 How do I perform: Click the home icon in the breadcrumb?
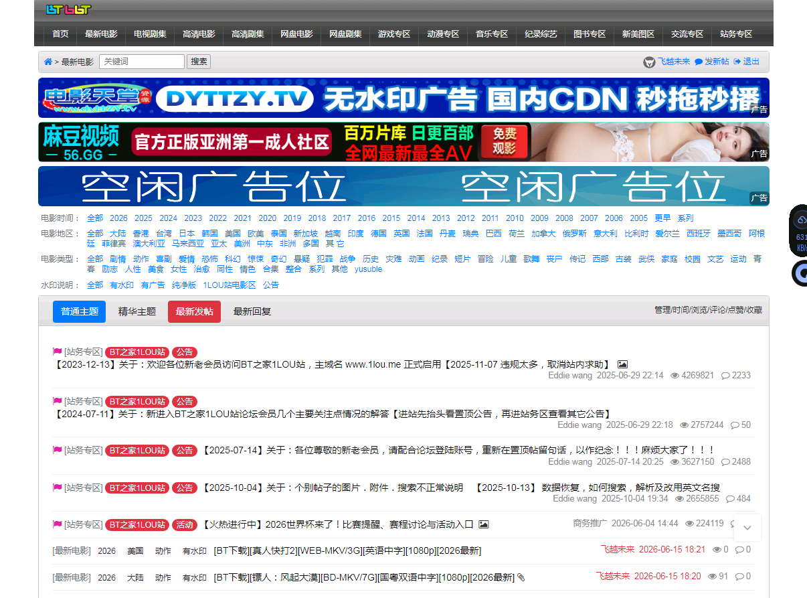(x=48, y=62)
